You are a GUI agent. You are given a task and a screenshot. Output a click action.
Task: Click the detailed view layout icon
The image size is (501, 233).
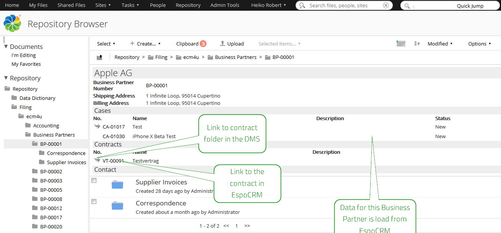401,44
